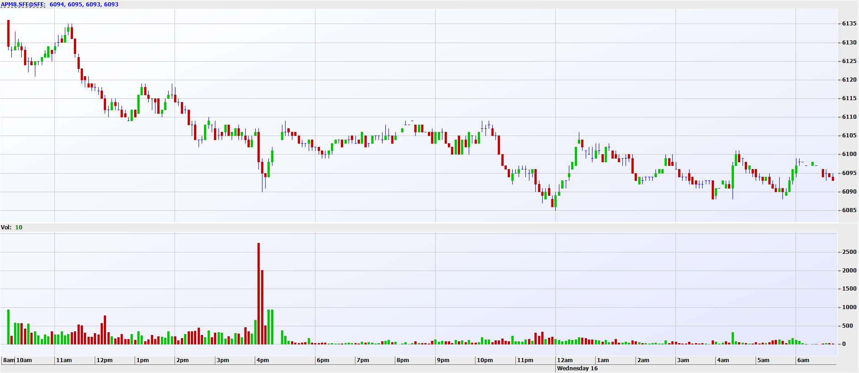Click the 1pm time axis marker

pos(143,360)
